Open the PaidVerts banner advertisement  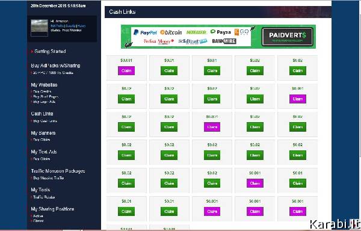(x=218, y=37)
